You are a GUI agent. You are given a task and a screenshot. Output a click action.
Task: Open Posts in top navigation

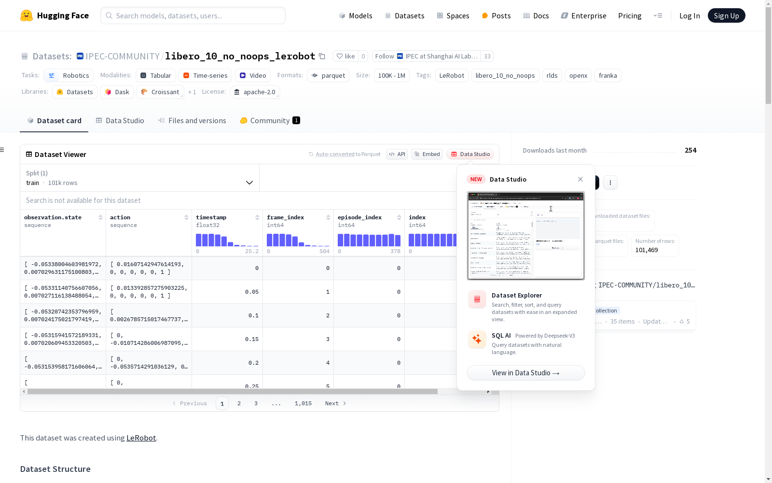tap(496, 15)
